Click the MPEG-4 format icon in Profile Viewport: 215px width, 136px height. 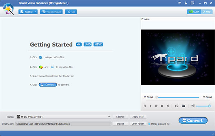click(x=18, y=117)
